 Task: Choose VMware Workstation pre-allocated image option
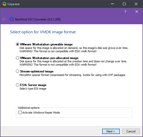tap(17, 58)
